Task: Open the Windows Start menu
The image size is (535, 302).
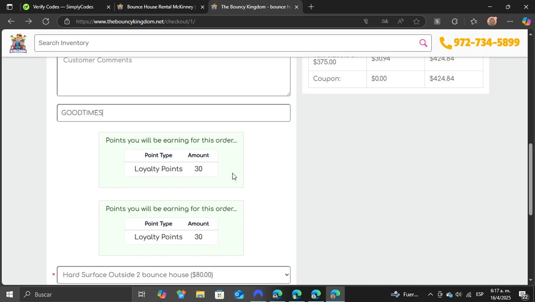Action: click(x=10, y=295)
